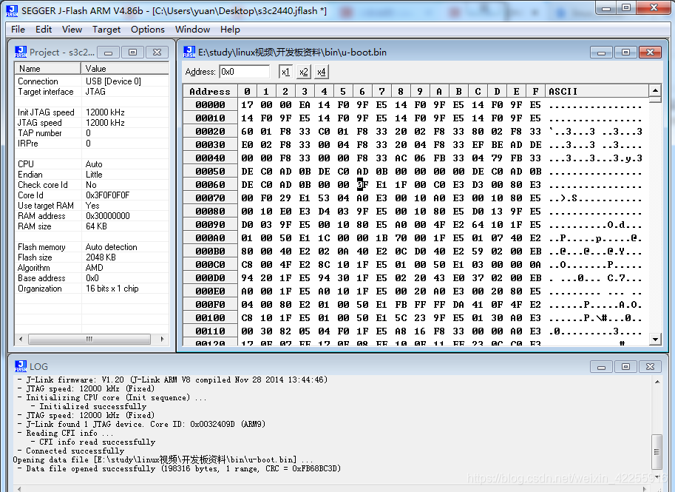Viewport: 675px width, 492px height.
Task: Select the Init JTAG speed row
Action: (92, 112)
